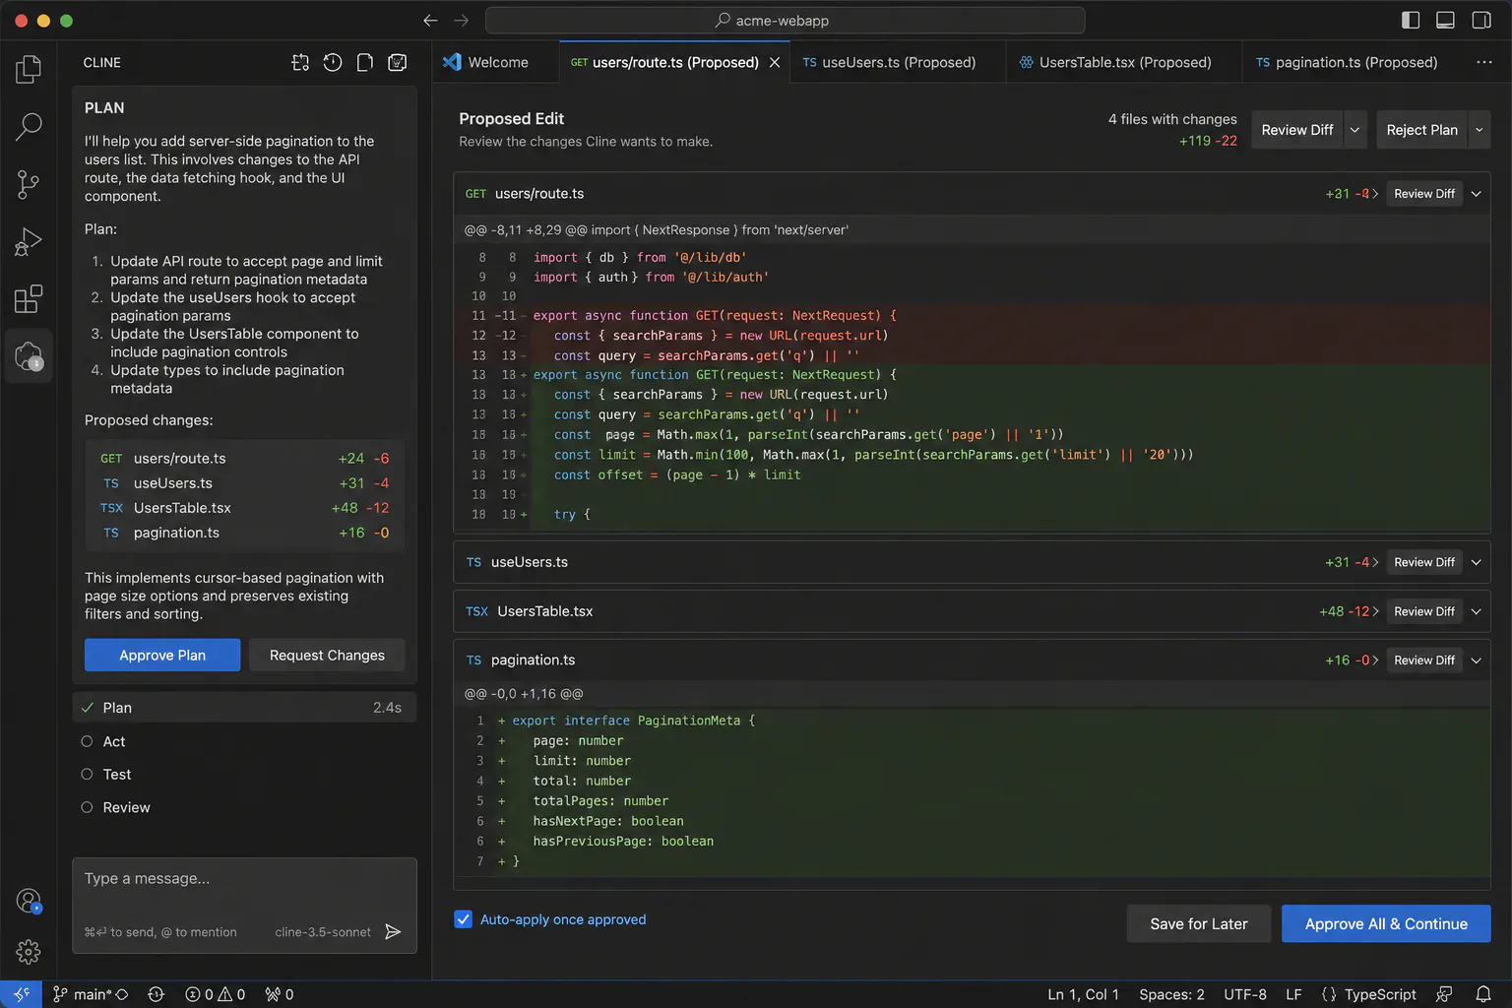This screenshot has height=1008, width=1512.
Task: Click Review Diff for useUsers.ts
Action: coord(1424,562)
